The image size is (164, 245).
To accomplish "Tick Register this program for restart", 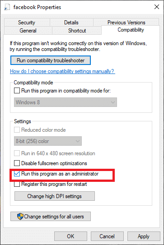I will [x=17, y=184].
